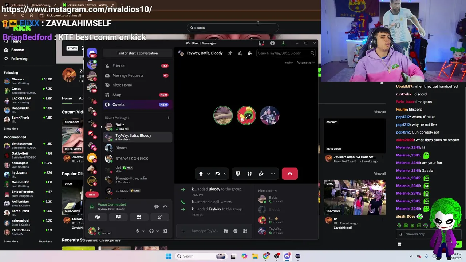This screenshot has width=466, height=262.
Task: Open Cheesur channel in Kick Following
Action: (28, 81)
